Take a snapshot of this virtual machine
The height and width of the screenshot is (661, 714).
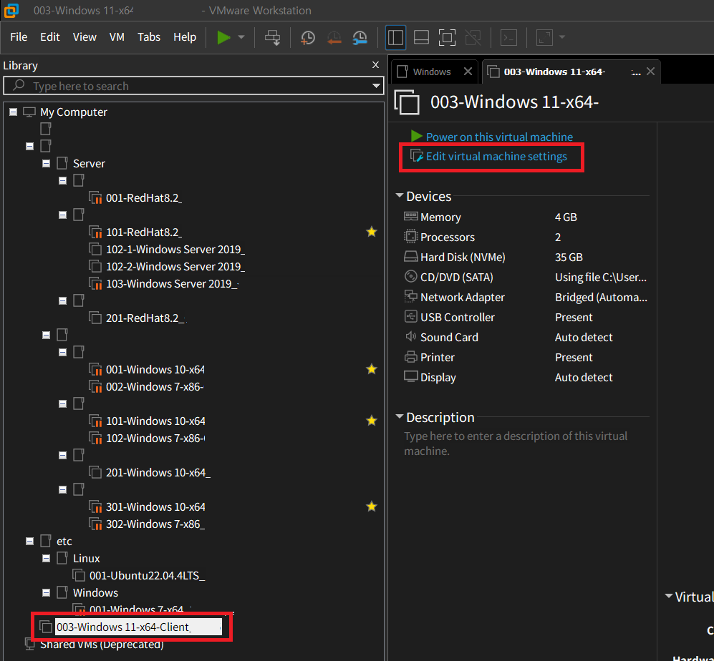308,38
